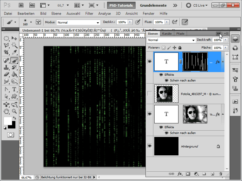
Task: Open the Filter menu
Action: (x=89, y=14)
